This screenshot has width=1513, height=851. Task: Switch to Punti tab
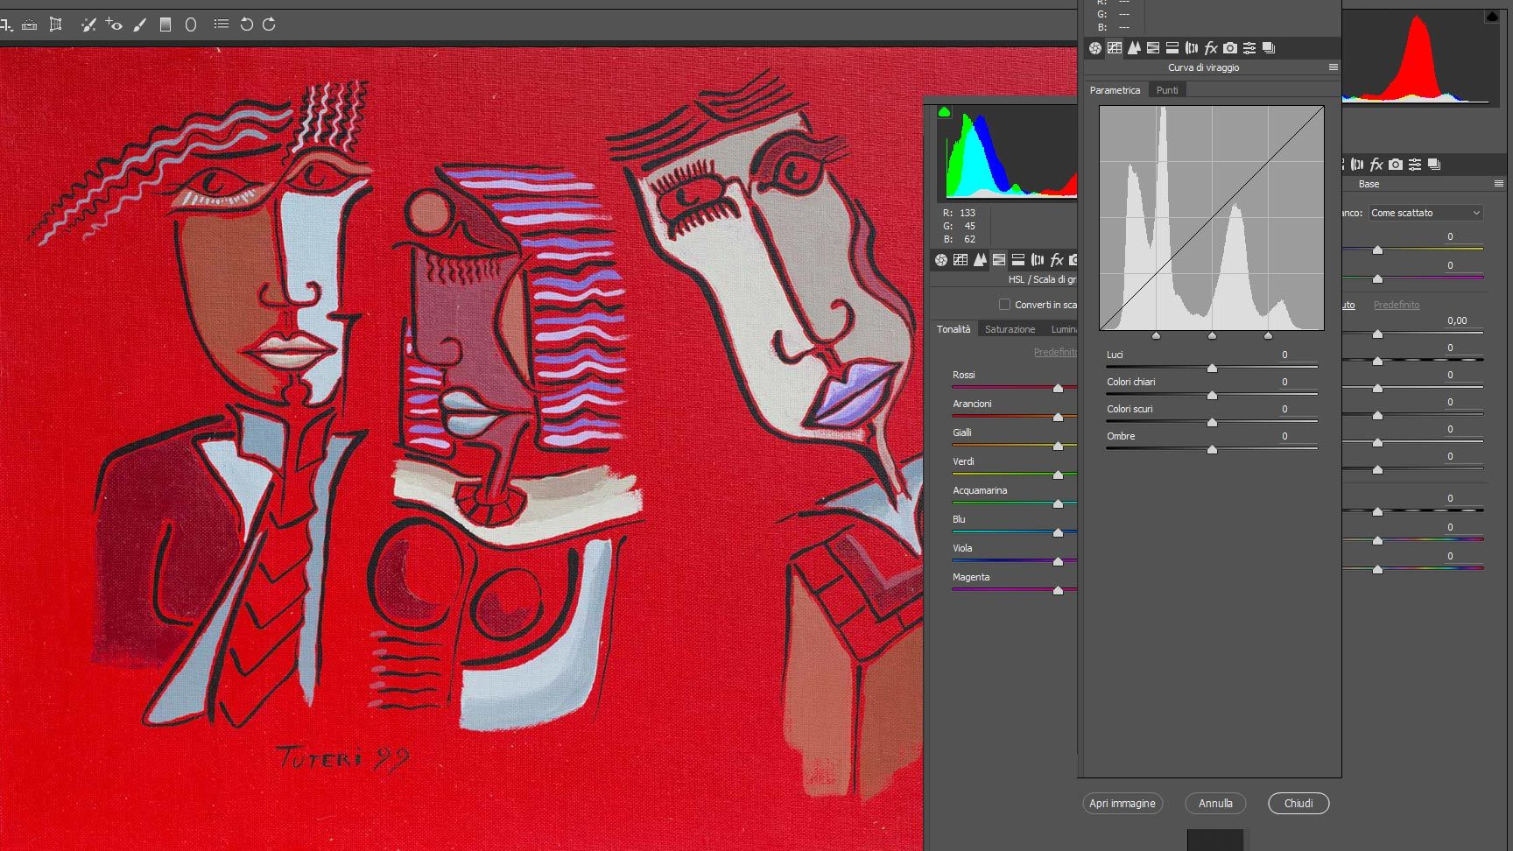point(1167,90)
